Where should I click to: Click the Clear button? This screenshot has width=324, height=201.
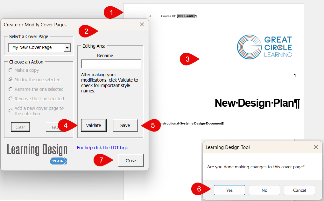[x=20, y=127]
